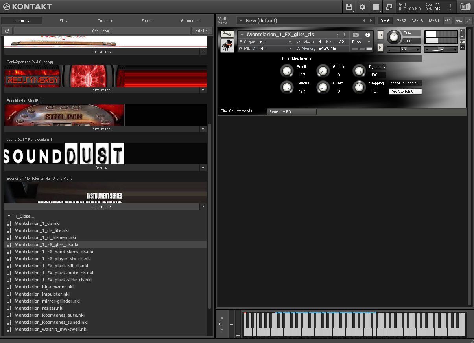Open the multi New (default) dropdown arrow
Image resolution: width=474 pixels, height=343 pixels.
240,20
